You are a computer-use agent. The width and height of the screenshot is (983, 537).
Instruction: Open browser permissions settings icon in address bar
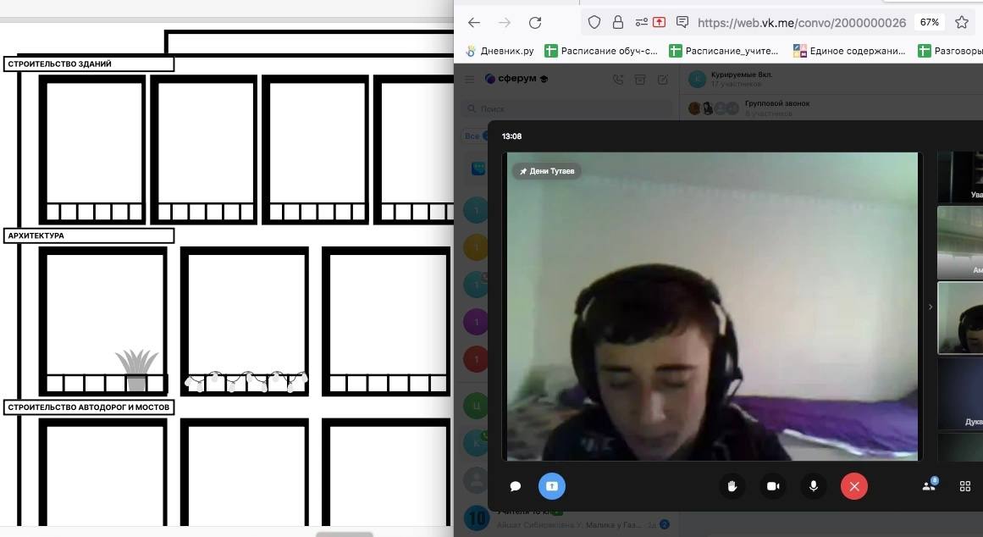(x=641, y=23)
